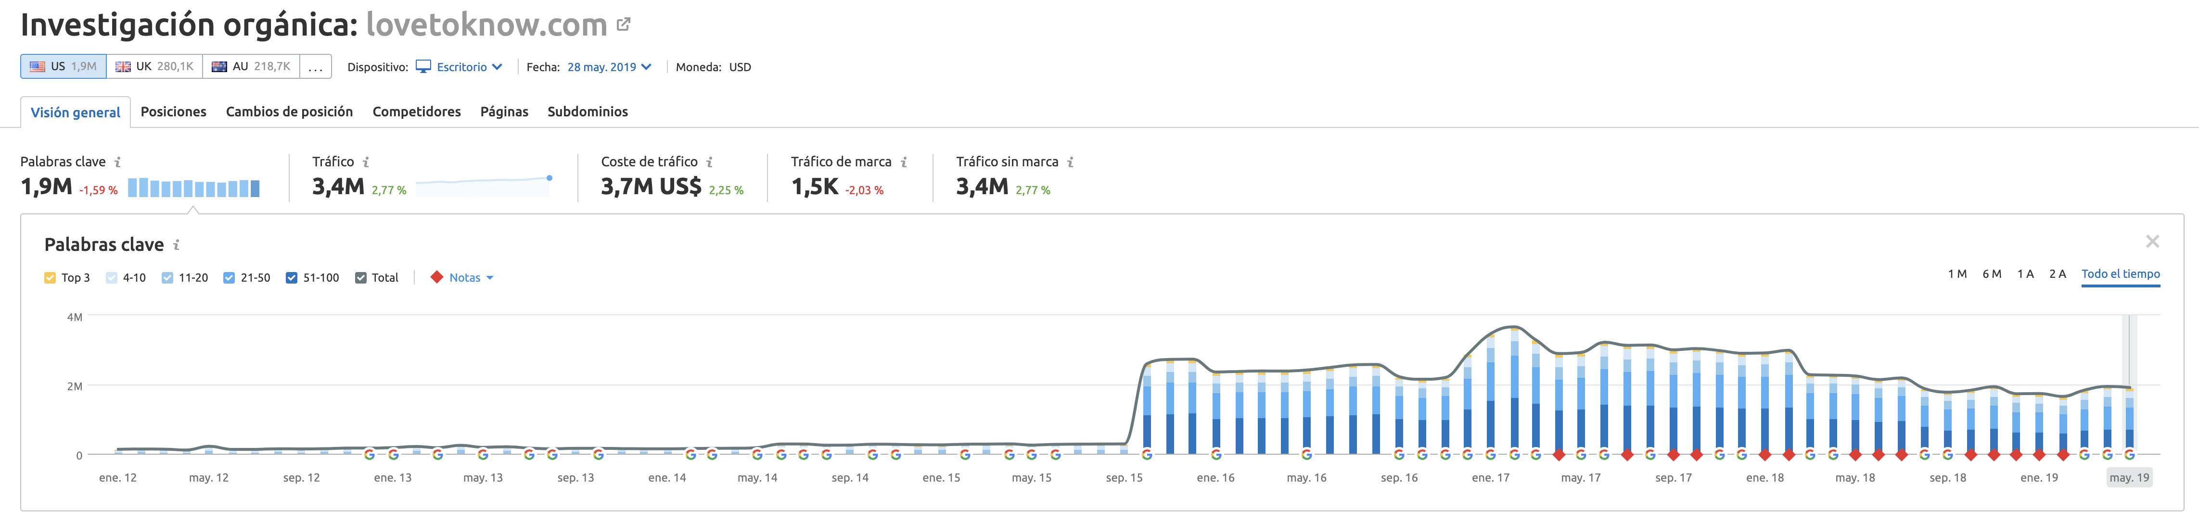Image resolution: width=2199 pixels, height=521 pixels.
Task: Toggle the Total checkbox
Action: point(360,278)
